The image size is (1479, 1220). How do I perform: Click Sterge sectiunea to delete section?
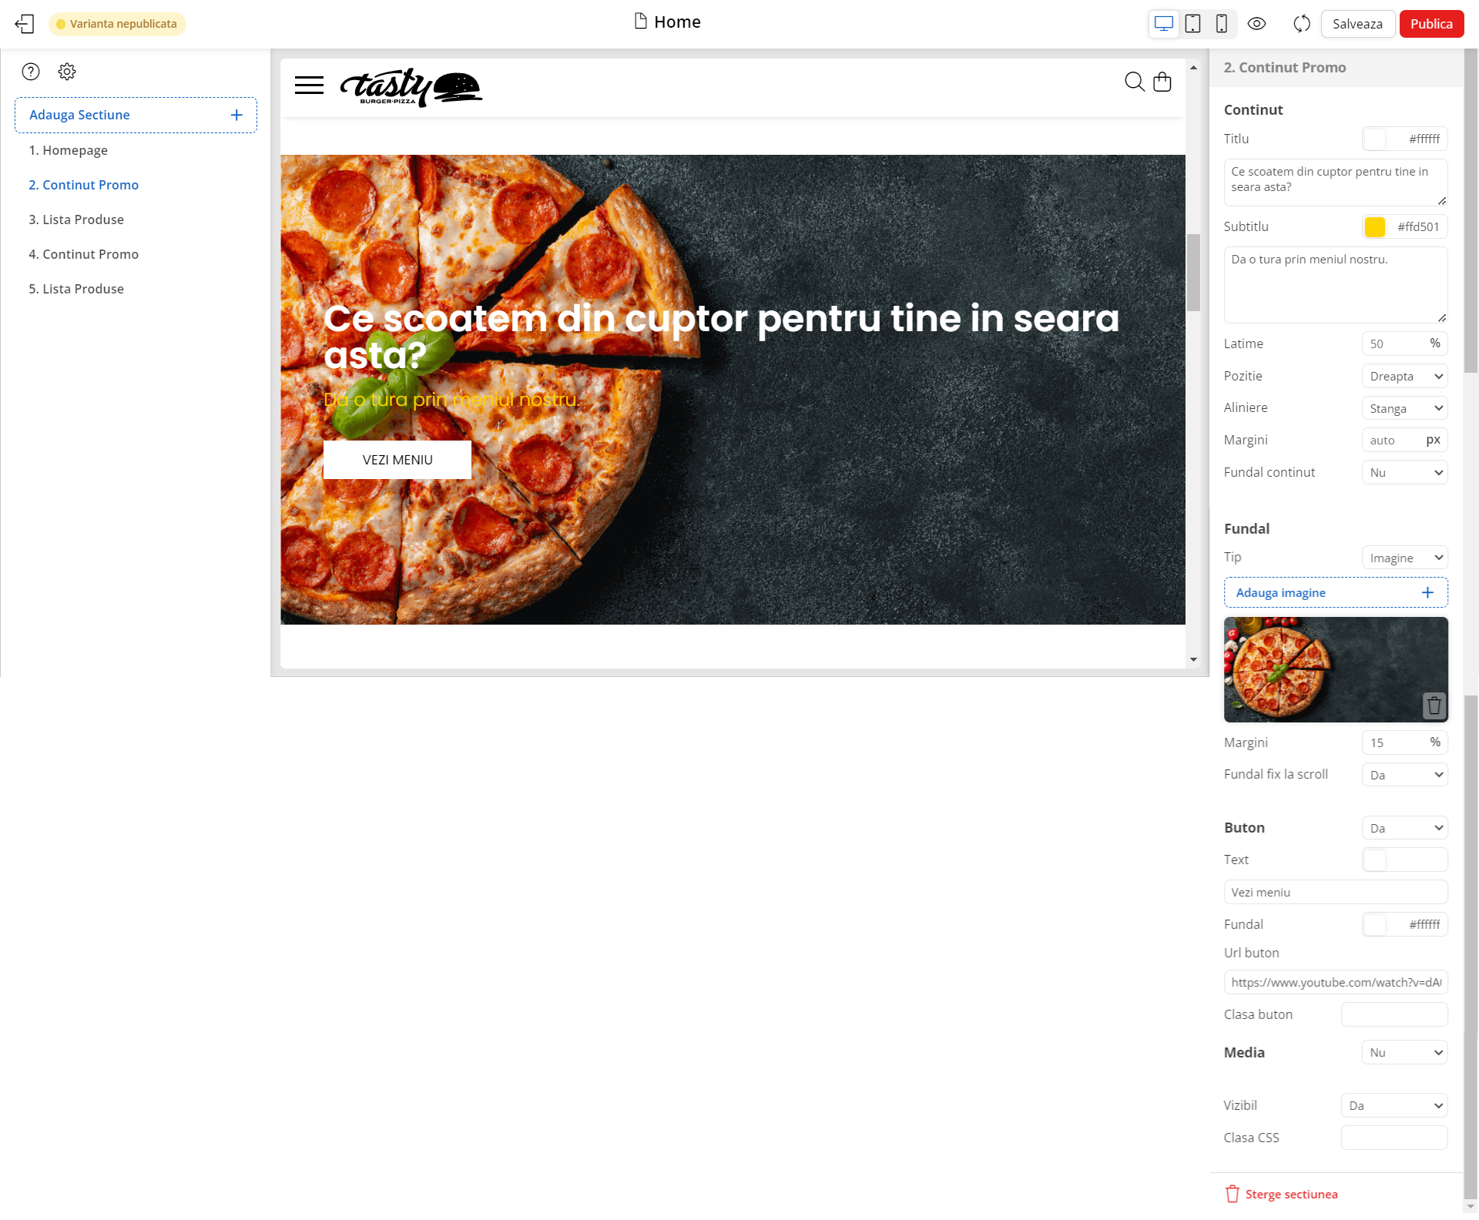(x=1291, y=1193)
